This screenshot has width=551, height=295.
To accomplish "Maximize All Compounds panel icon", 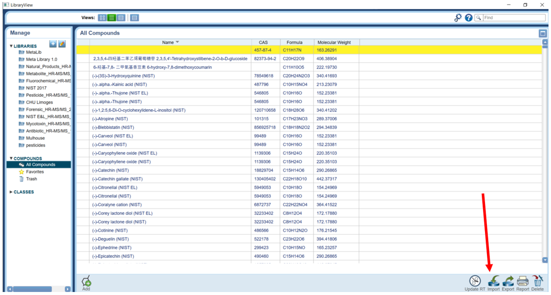I will coord(542,34).
